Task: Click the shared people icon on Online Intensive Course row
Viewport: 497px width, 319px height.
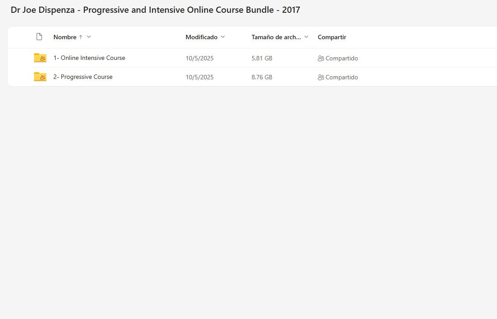Action: [x=321, y=58]
